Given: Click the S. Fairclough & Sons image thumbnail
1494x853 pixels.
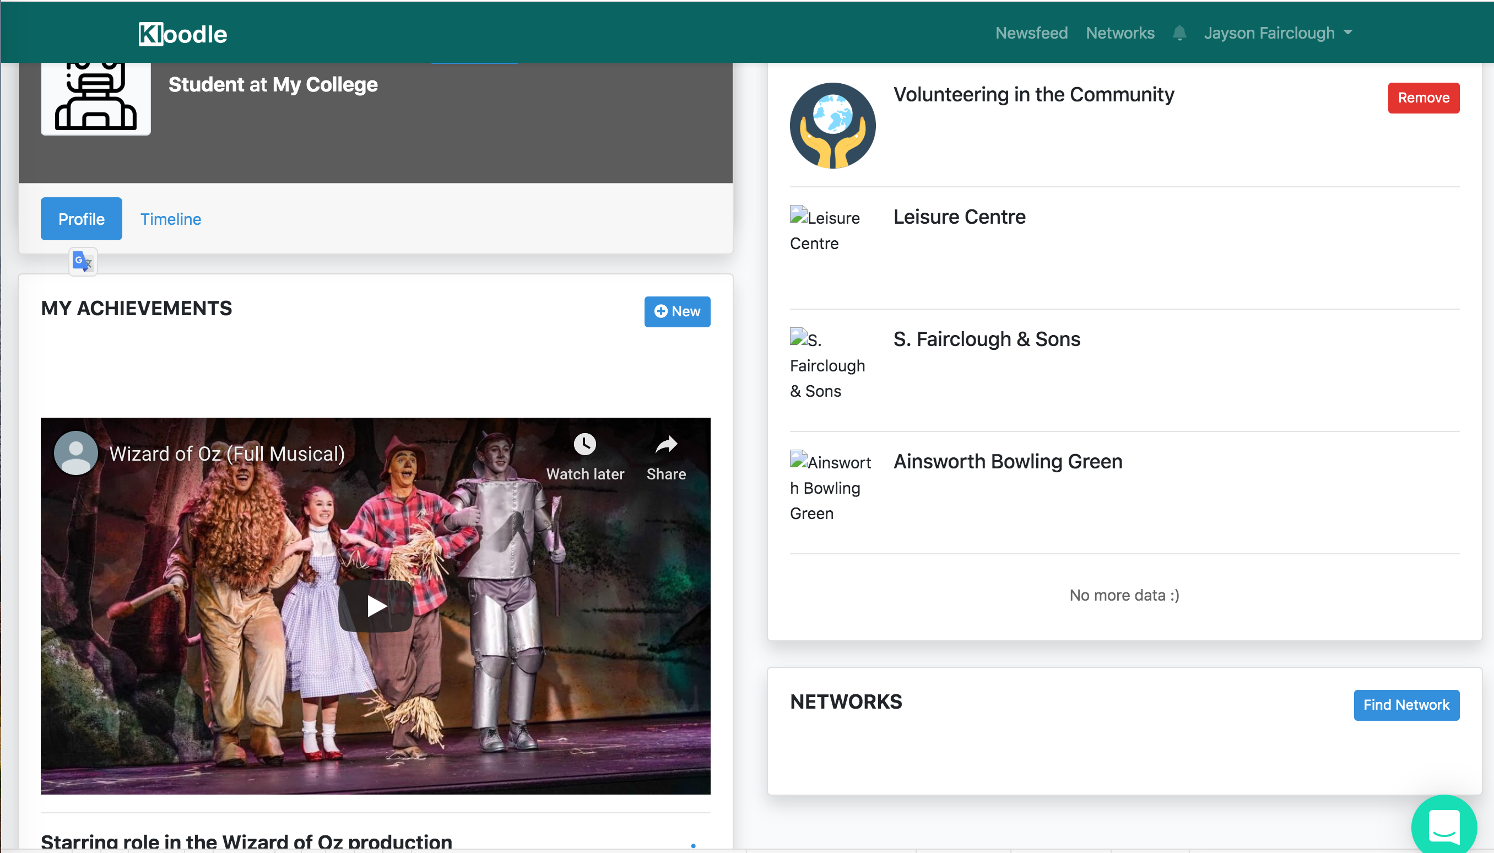Looking at the screenshot, I should [827, 364].
